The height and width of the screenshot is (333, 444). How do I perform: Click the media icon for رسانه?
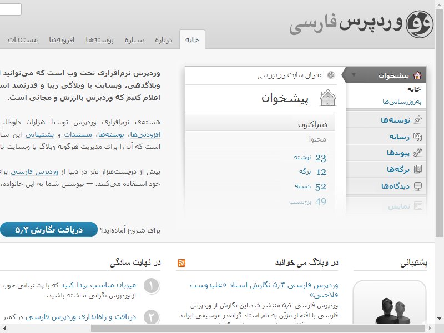click(x=418, y=137)
